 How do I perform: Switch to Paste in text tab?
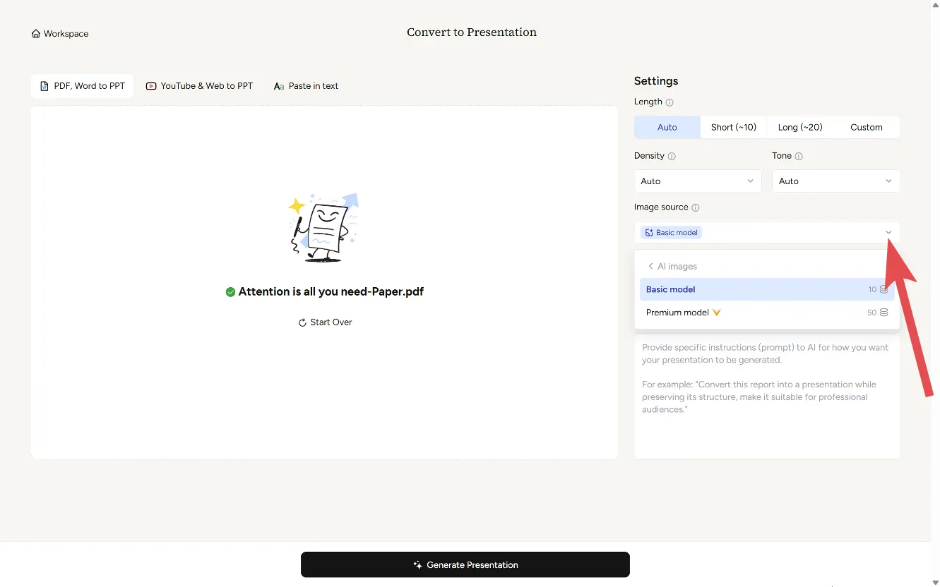(306, 86)
